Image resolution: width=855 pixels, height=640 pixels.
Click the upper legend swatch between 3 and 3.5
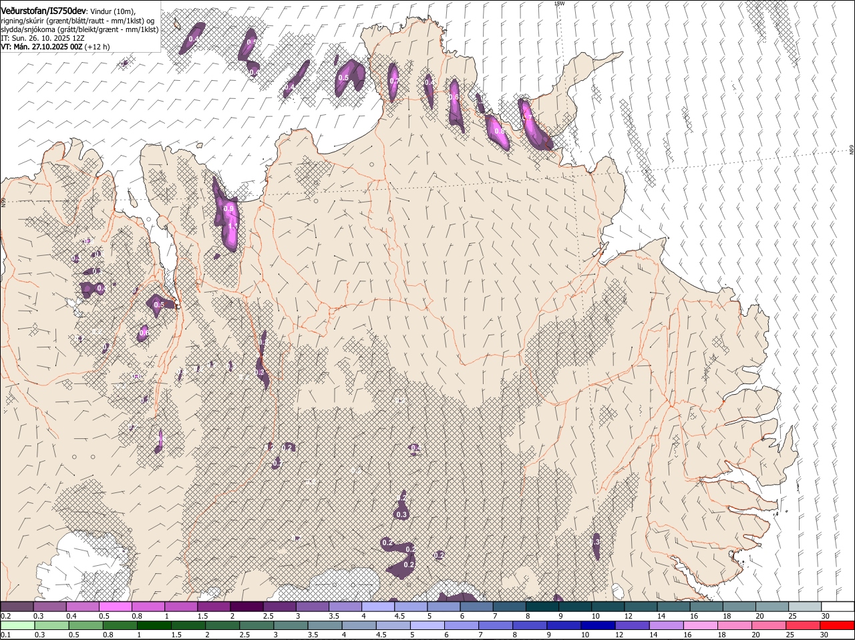312,606
